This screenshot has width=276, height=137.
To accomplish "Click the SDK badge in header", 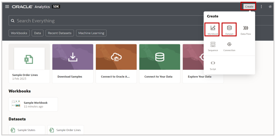I will (x=56, y=7).
